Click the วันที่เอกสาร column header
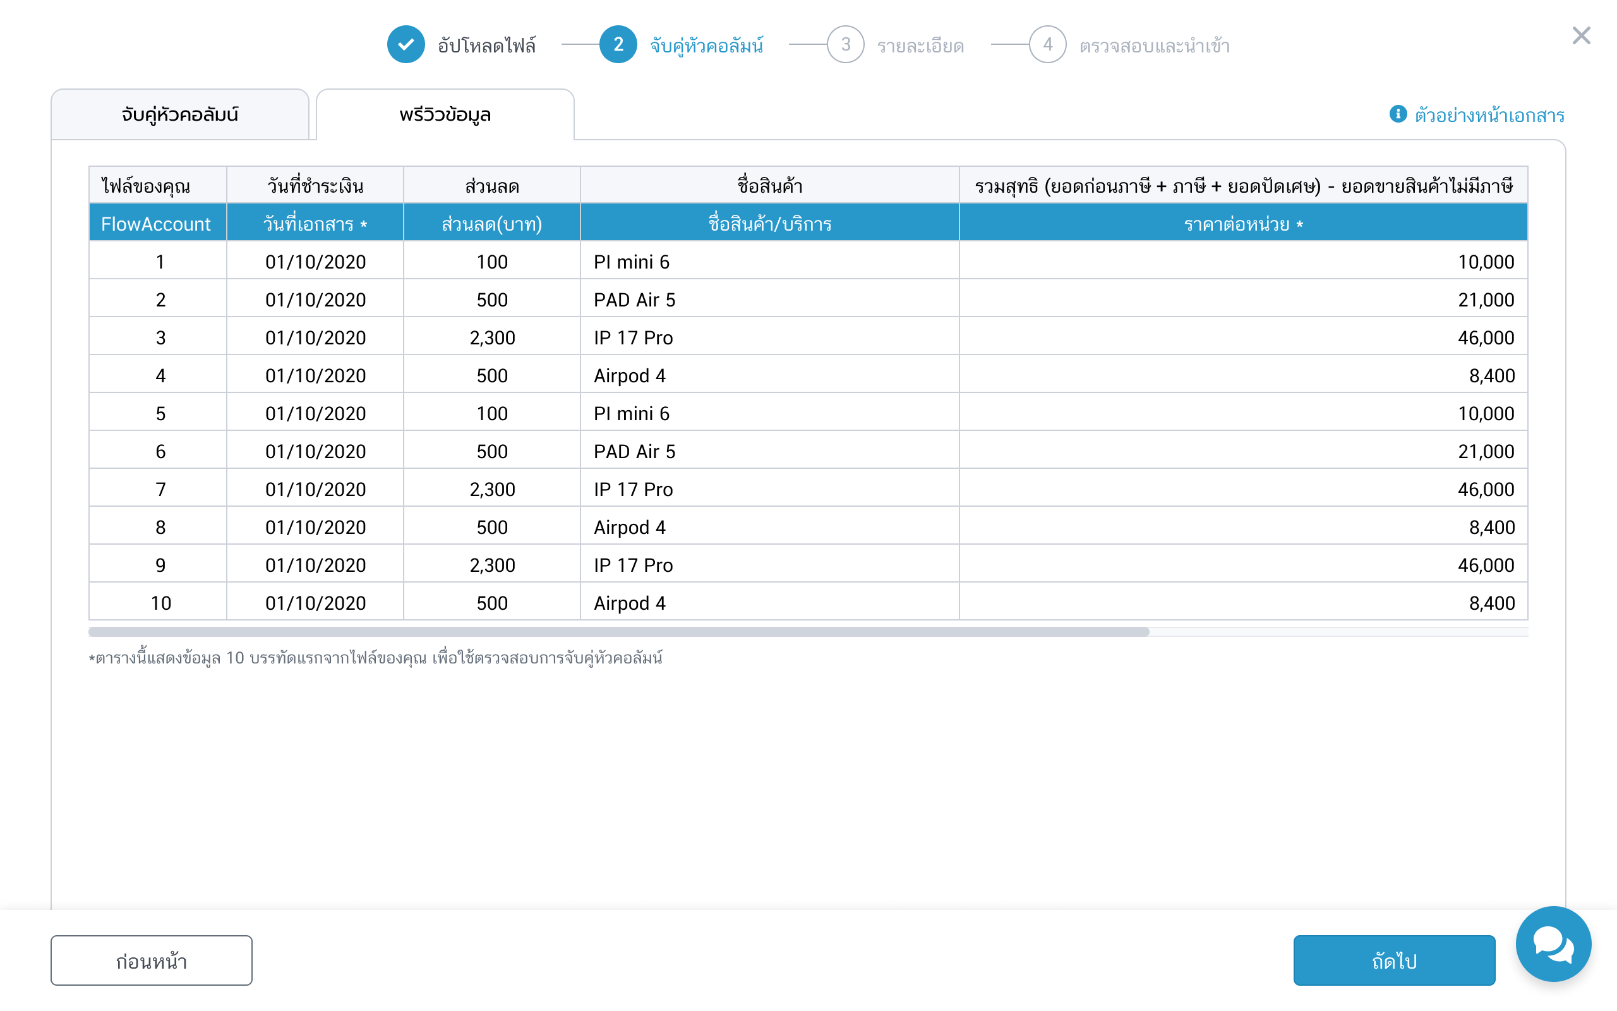This screenshot has width=1617, height=1011. point(315,223)
